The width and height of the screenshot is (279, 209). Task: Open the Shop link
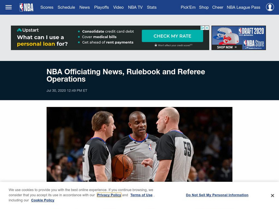204,7
